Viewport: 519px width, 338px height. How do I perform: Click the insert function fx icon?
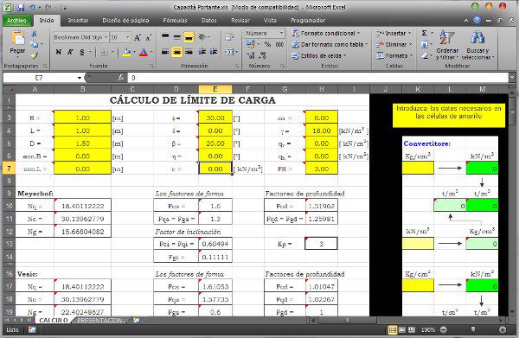click(121, 78)
